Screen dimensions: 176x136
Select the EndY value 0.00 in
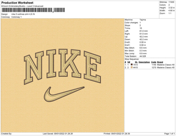pyautogui.click(x=143, y=45)
